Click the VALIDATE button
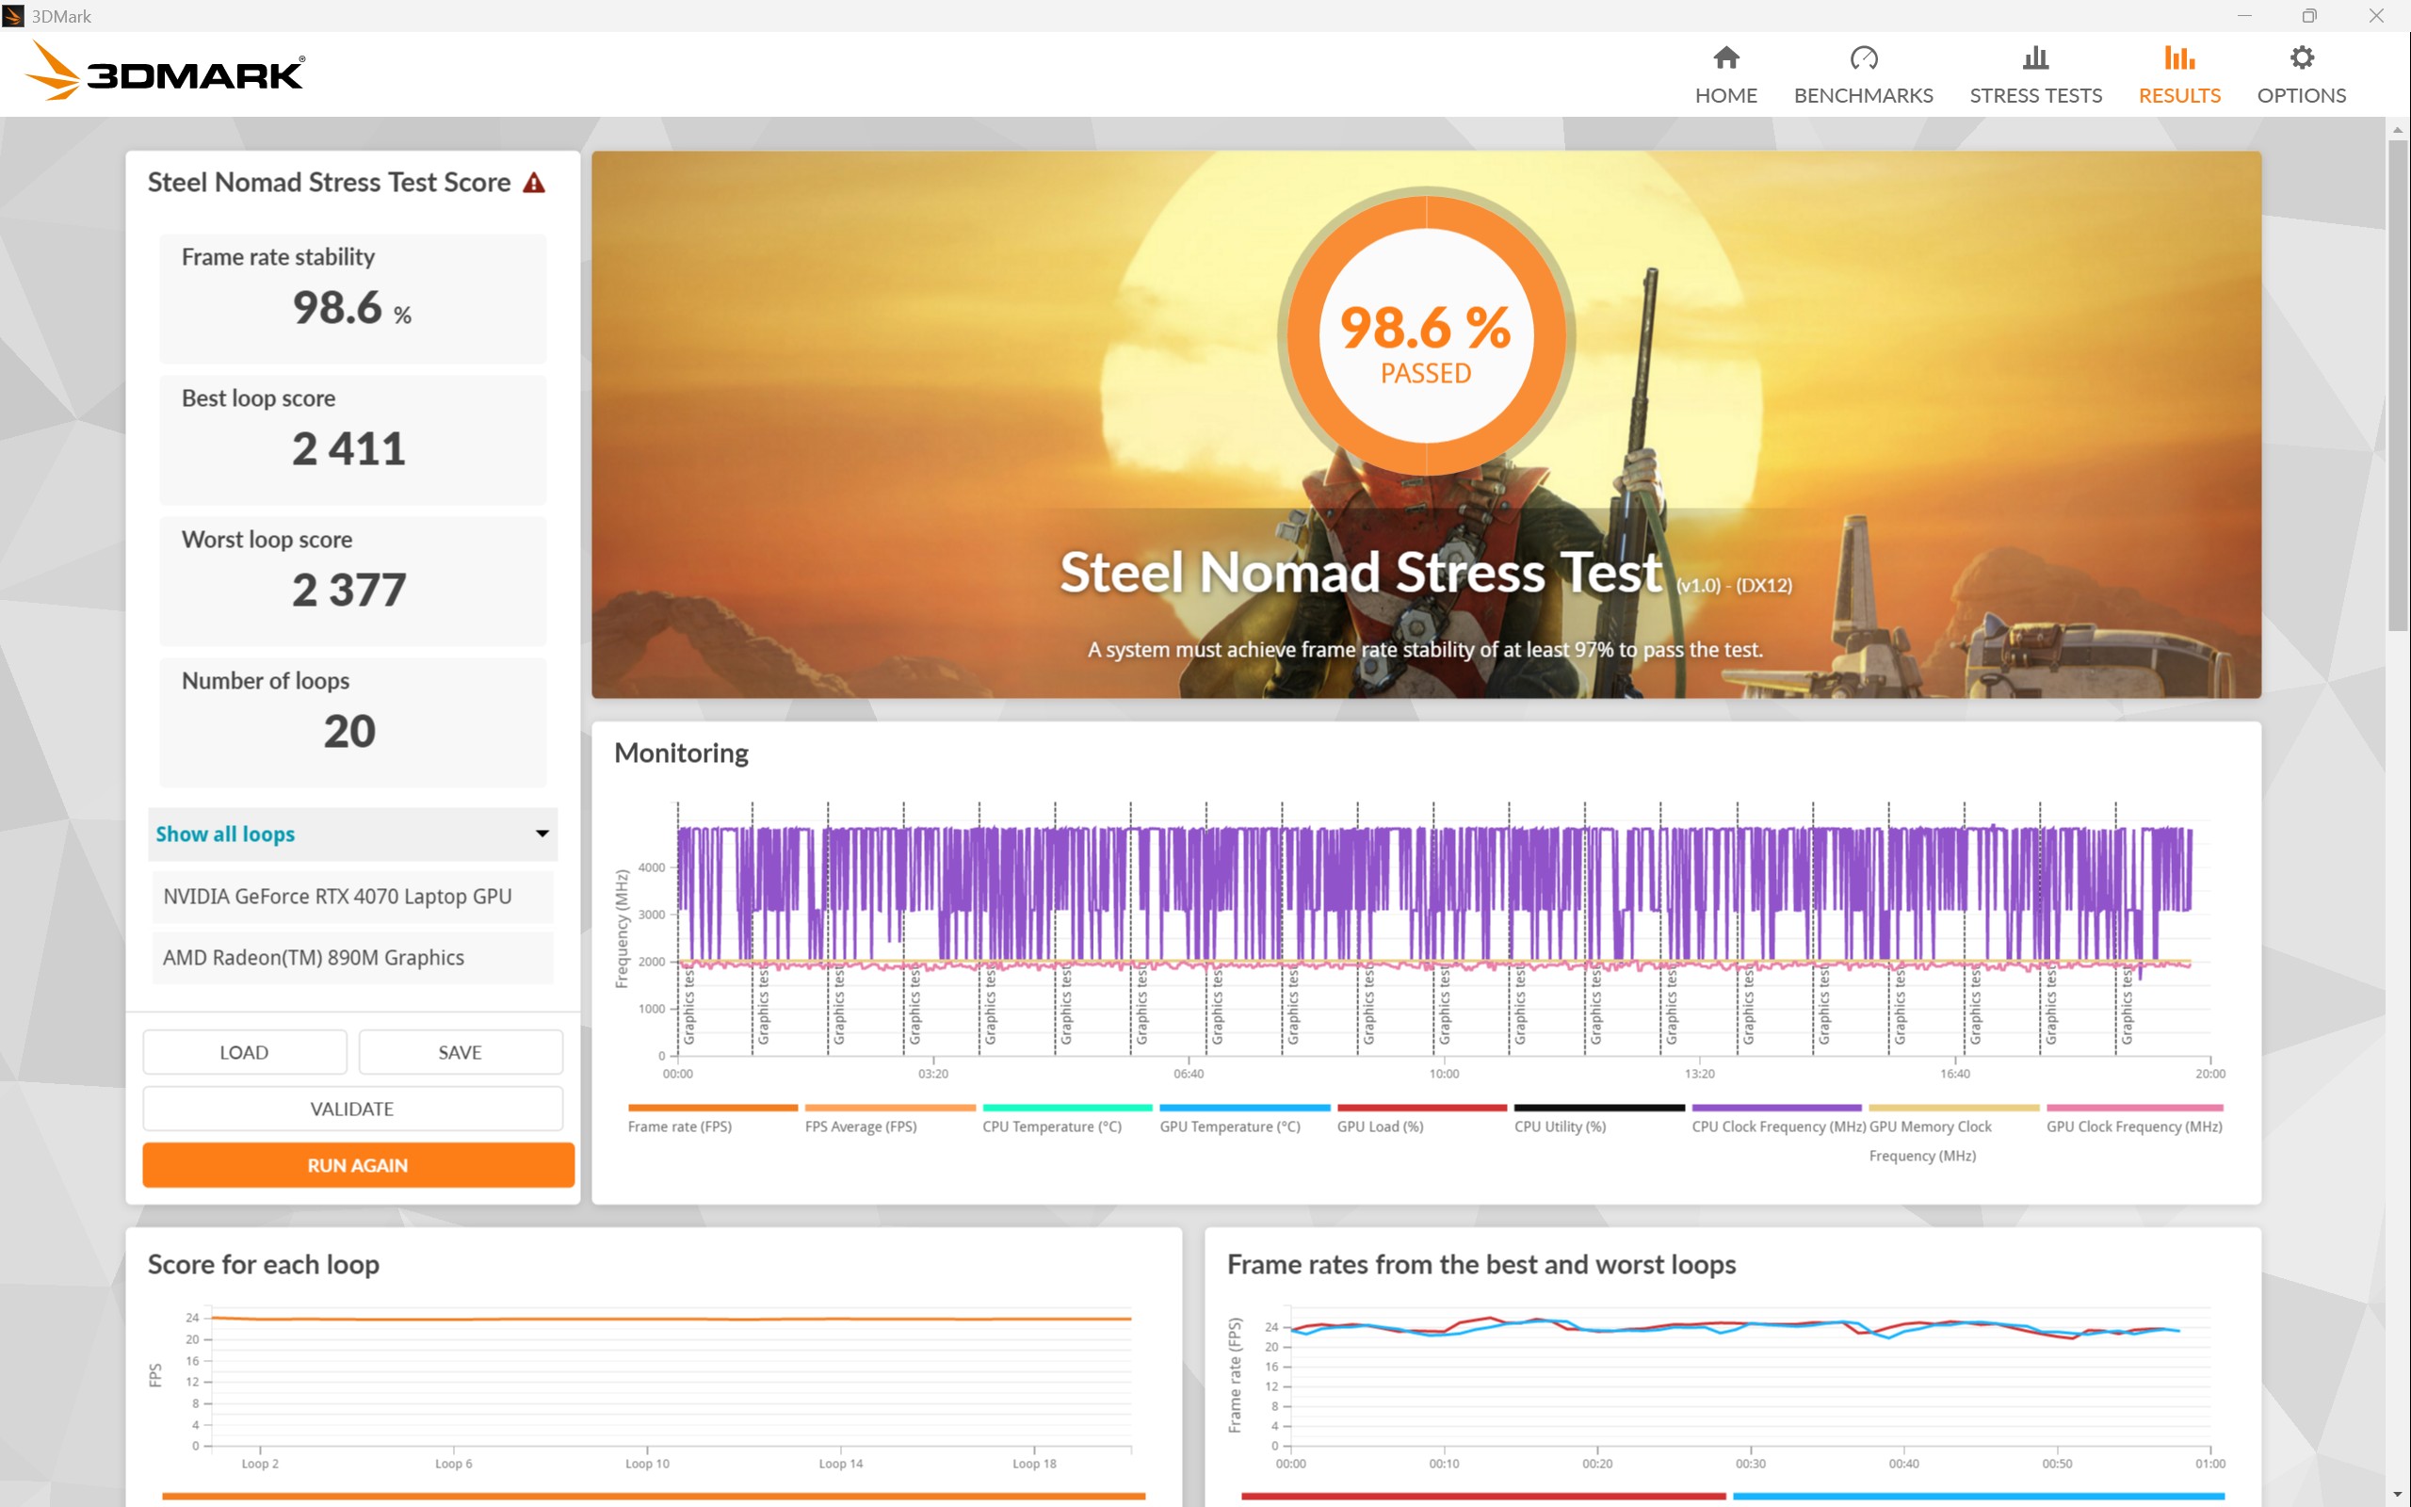The image size is (2411, 1507). (x=352, y=1109)
